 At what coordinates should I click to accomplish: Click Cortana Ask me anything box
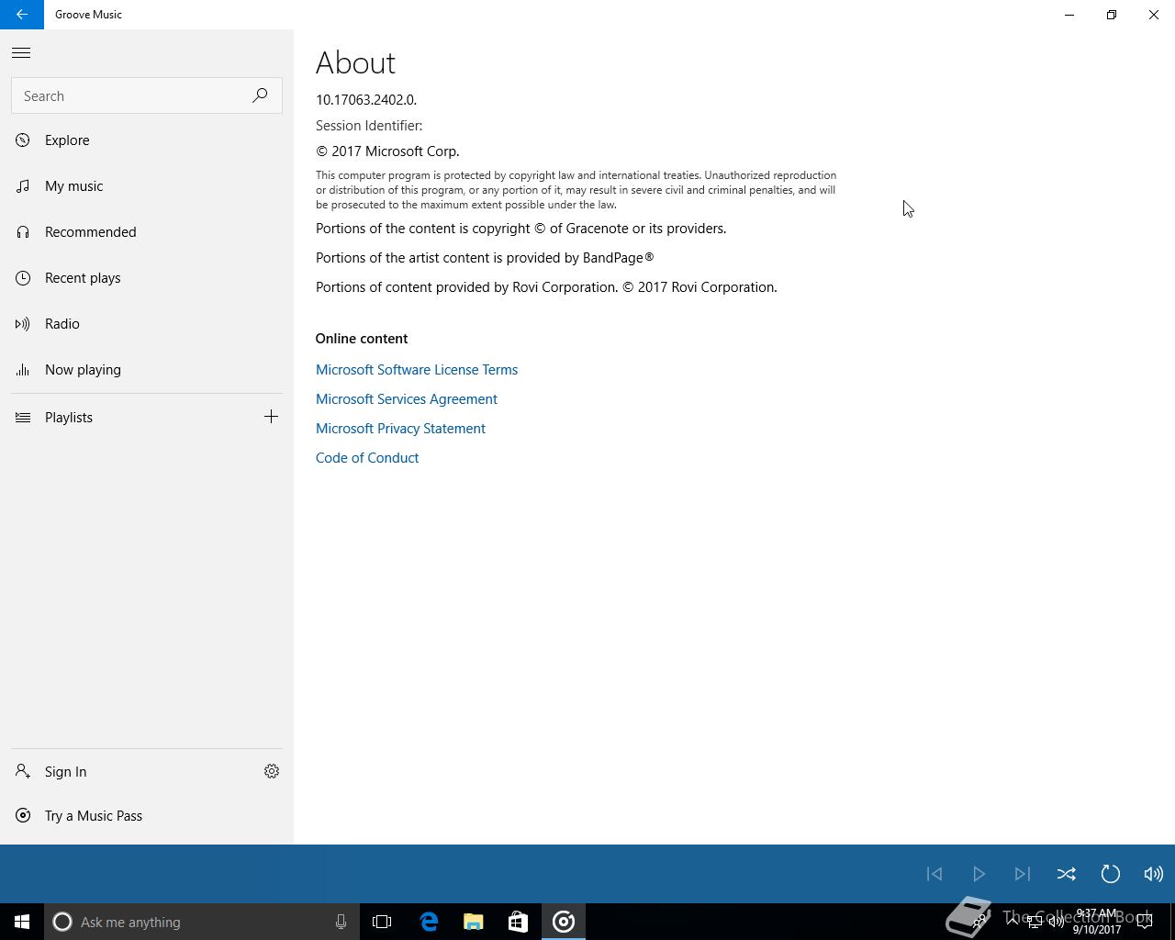pyautogui.click(x=202, y=922)
